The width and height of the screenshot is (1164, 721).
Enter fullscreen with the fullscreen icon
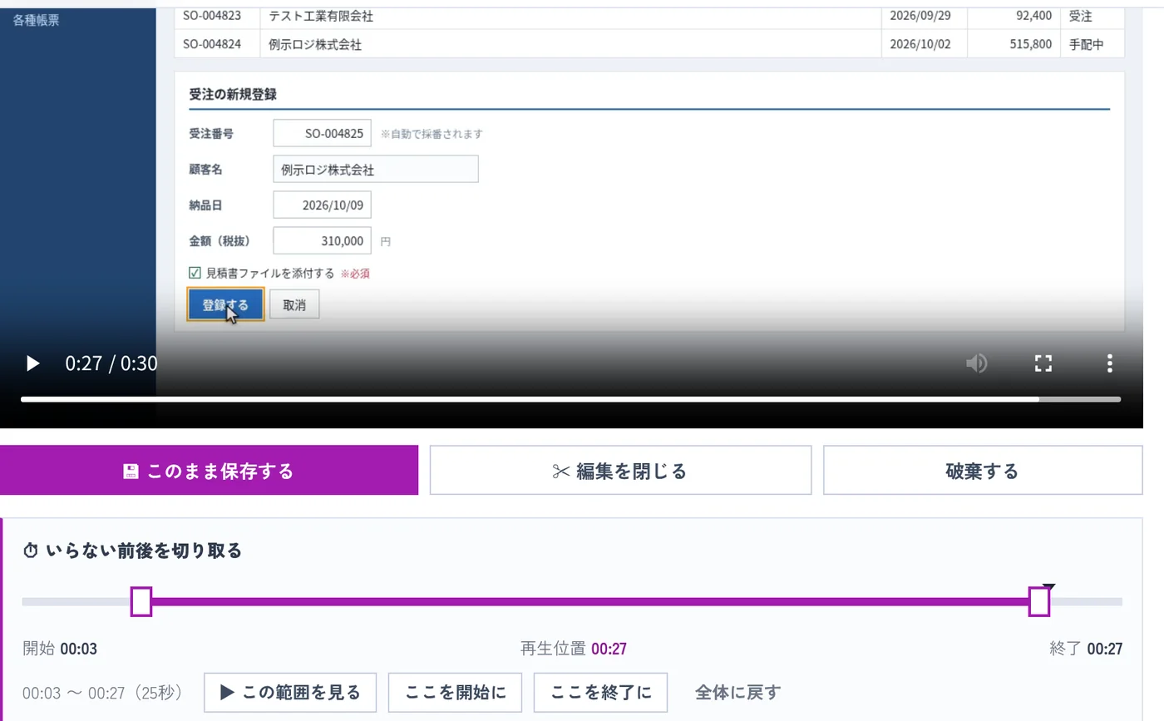point(1043,363)
